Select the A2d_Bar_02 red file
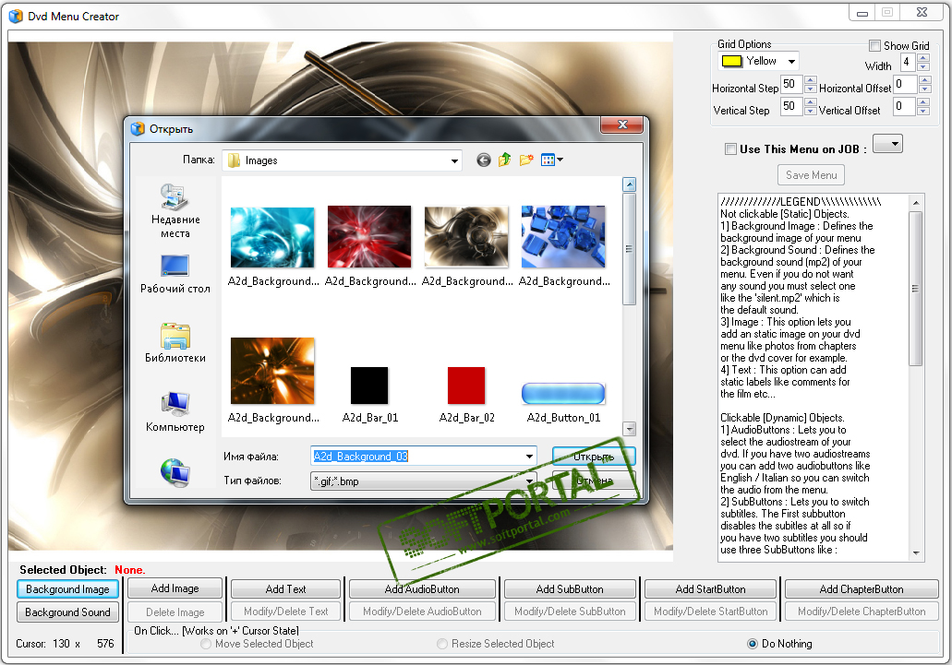Image resolution: width=952 pixels, height=665 pixels. [466, 386]
